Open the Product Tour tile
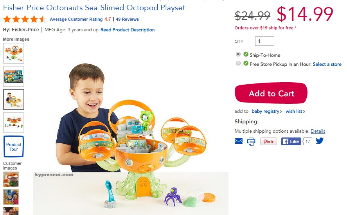This screenshot has width=347, height=215. tap(14, 146)
